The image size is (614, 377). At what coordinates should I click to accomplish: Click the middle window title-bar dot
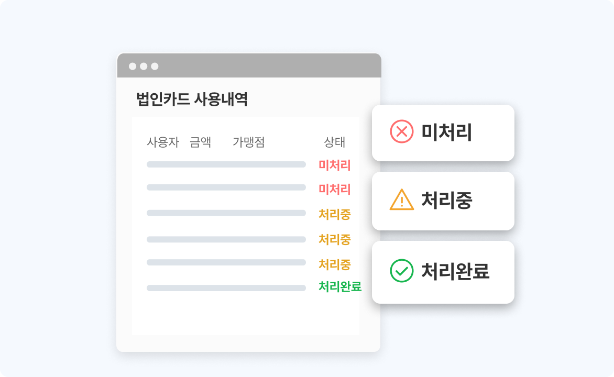tap(144, 66)
